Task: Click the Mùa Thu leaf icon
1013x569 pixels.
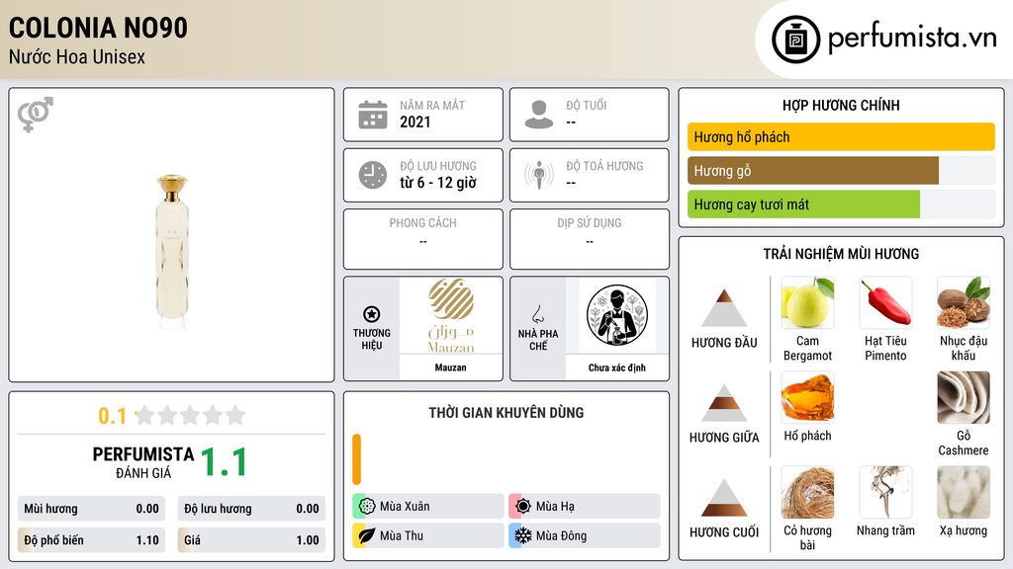Action: pos(367,535)
